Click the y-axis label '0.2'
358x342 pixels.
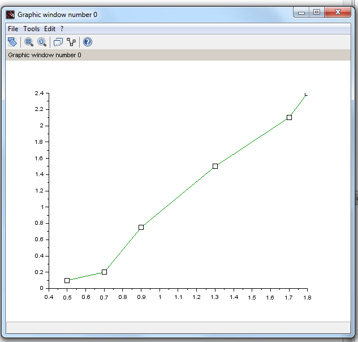tap(39, 272)
